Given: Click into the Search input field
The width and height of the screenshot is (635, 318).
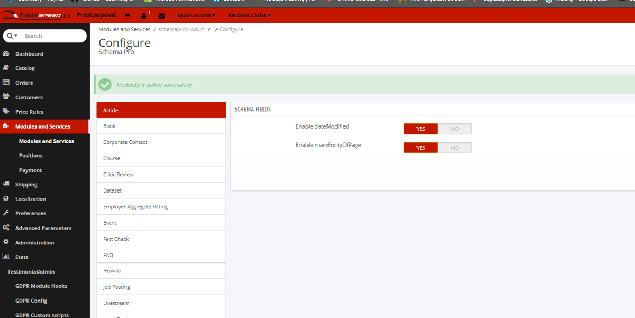Looking at the screenshot, I should point(53,35).
